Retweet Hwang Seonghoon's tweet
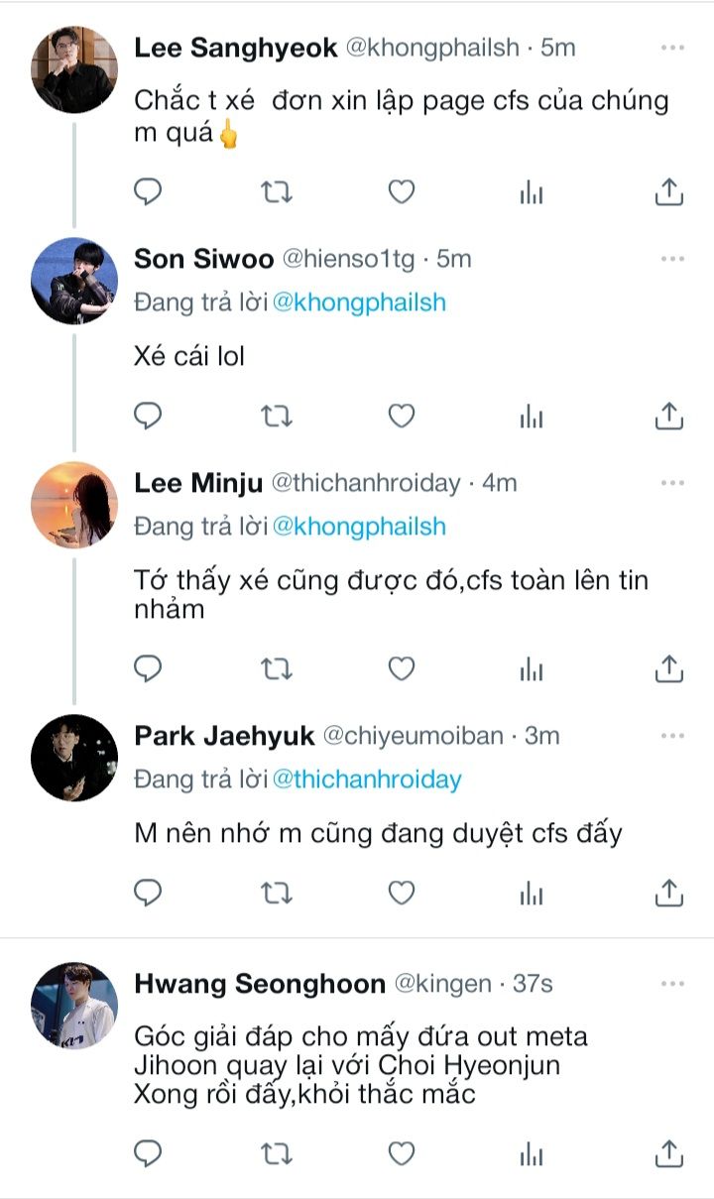Image resolution: width=714 pixels, height=1199 pixels. point(276,1152)
